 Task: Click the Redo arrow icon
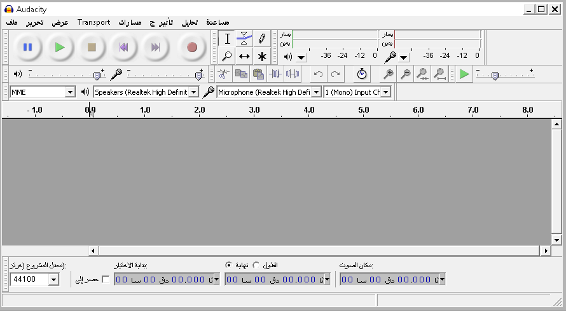pyautogui.click(x=335, y=74)
